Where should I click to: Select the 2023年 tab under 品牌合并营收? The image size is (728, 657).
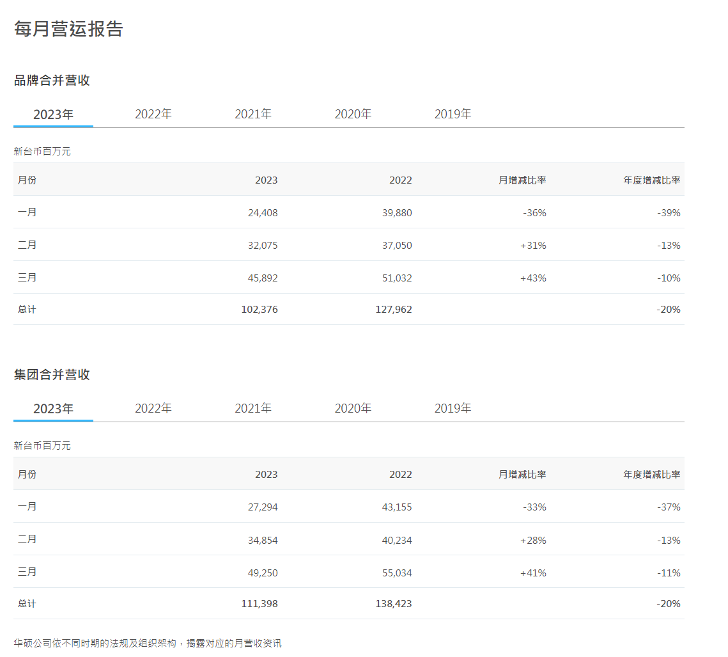[53, 115]
